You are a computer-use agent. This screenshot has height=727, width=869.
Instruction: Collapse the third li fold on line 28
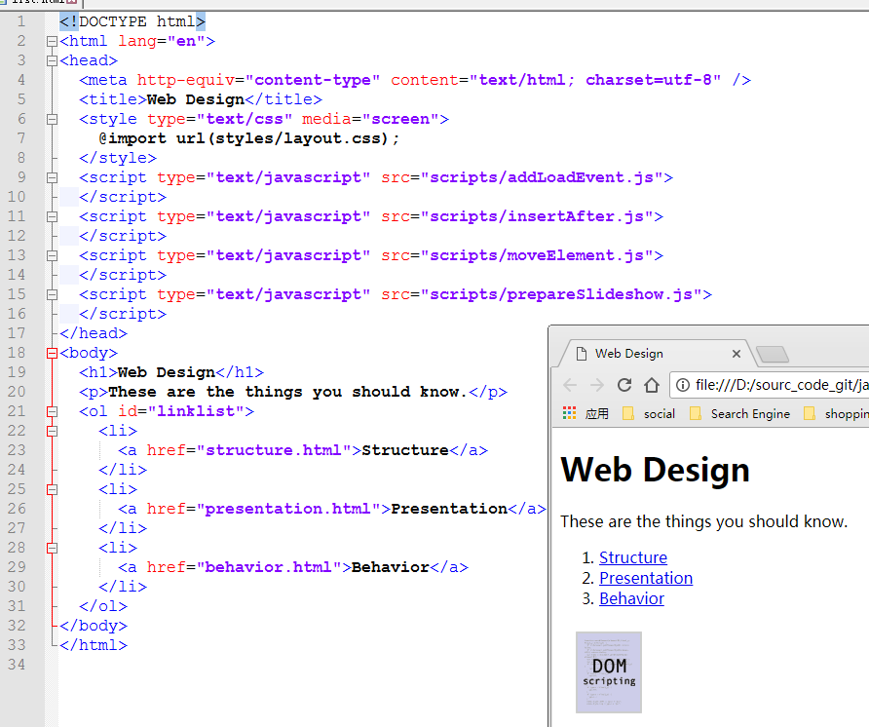click(x=52, y=548)
